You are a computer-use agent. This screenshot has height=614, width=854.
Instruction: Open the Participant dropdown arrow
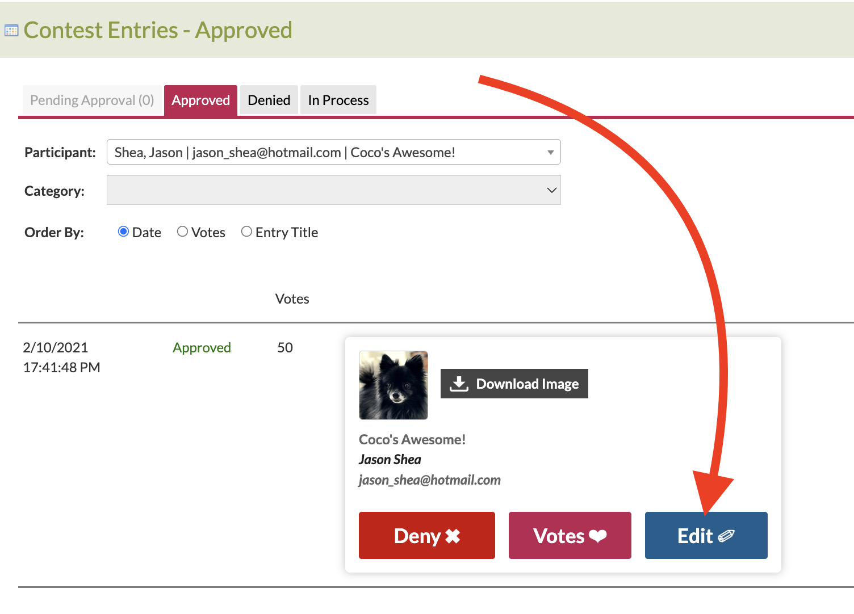click(x=550, y=152)
